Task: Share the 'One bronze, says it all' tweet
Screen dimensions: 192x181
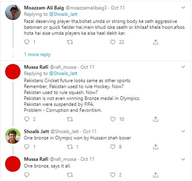Action: [x=156, y=175]
